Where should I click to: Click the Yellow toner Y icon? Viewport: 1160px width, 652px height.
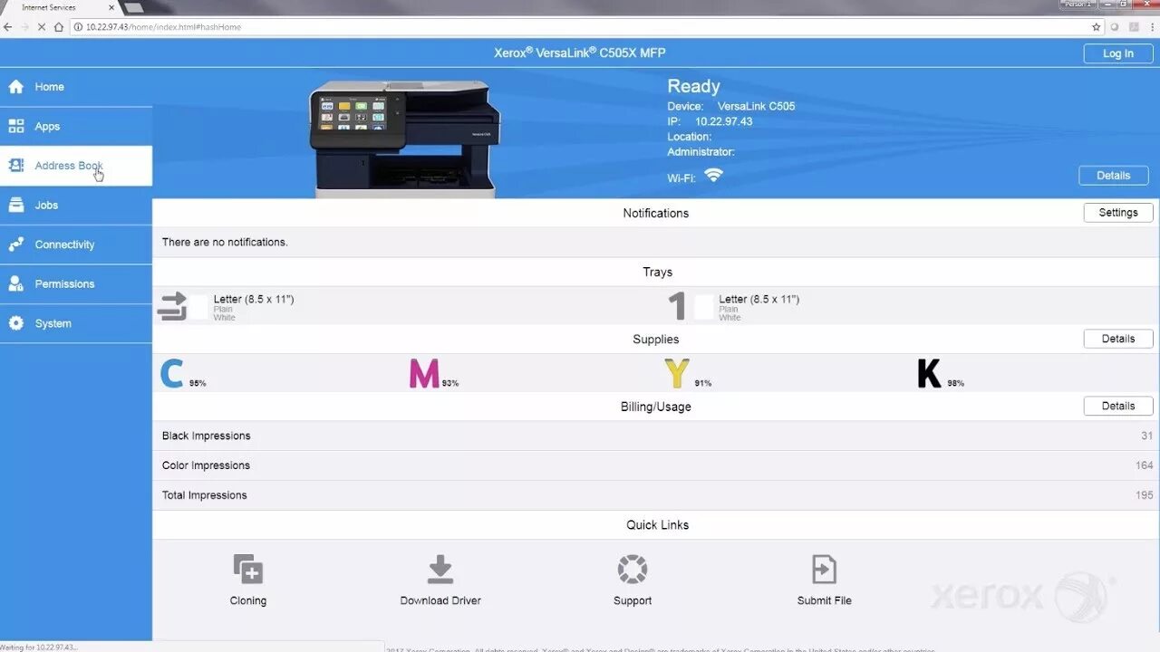(x=677, y=373)
